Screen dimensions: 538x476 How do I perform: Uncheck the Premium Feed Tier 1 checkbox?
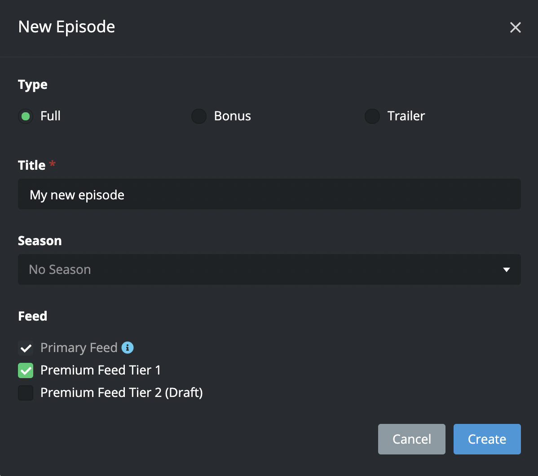coord(26,370)
